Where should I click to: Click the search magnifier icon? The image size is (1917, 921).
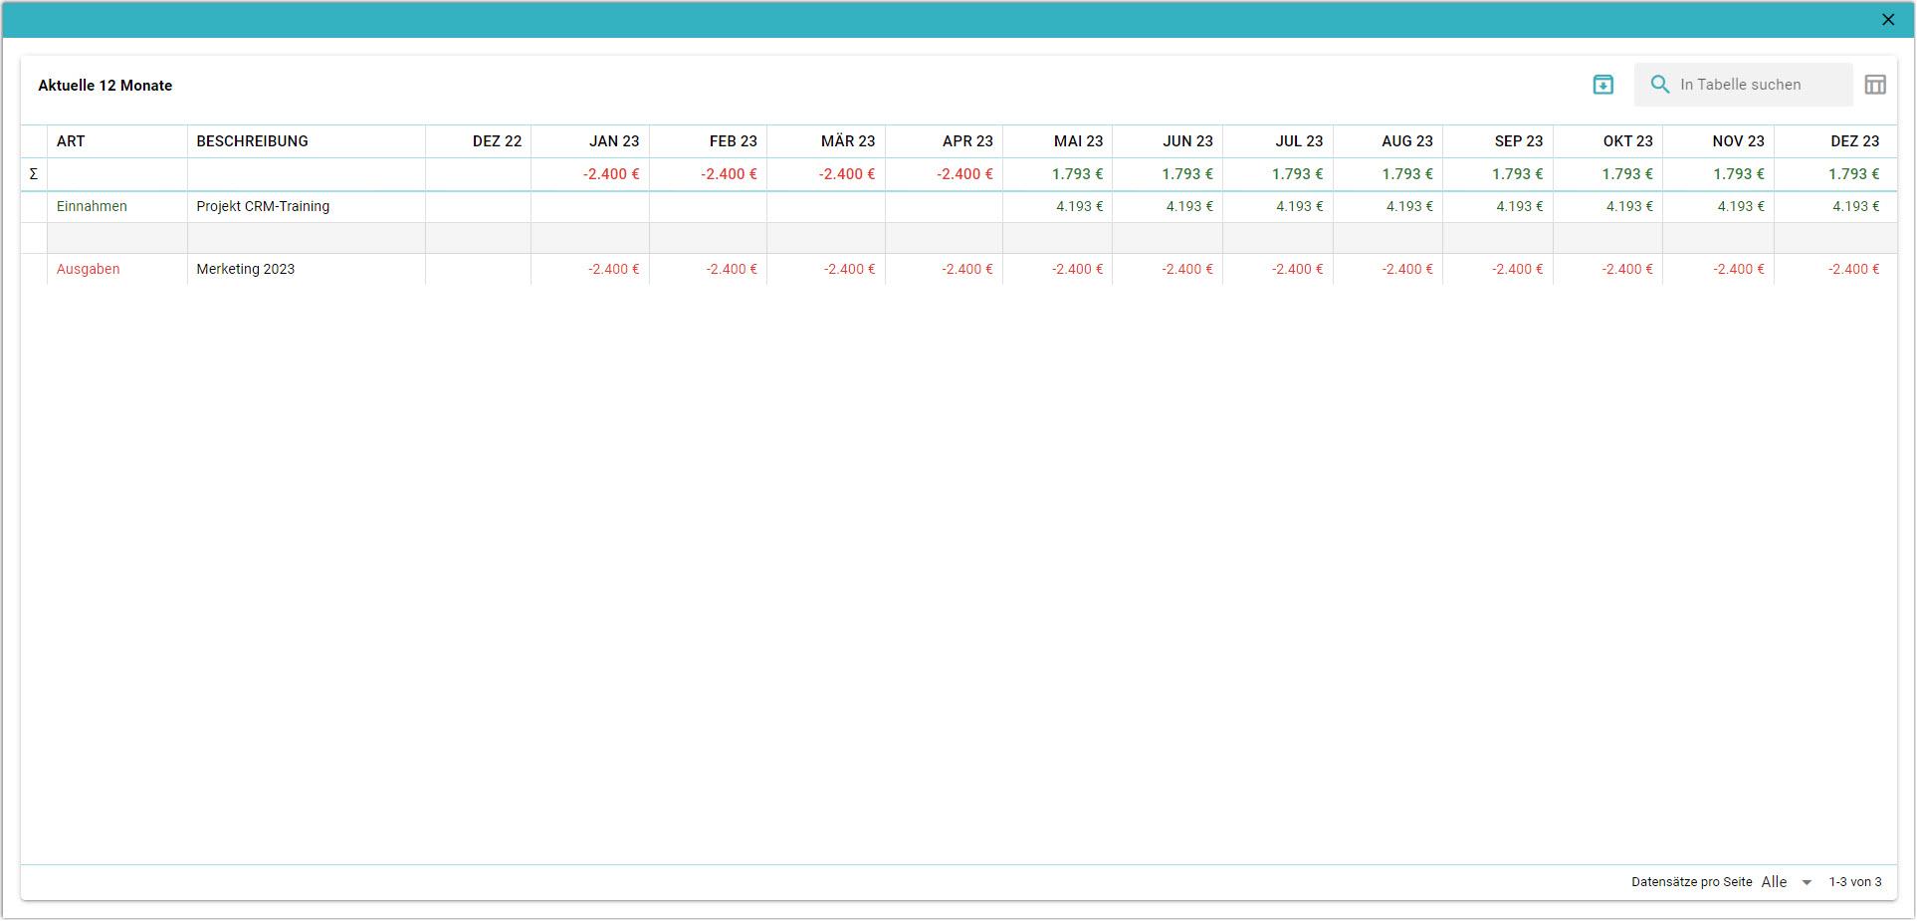pyautogui.click(x=1660, y=85)
